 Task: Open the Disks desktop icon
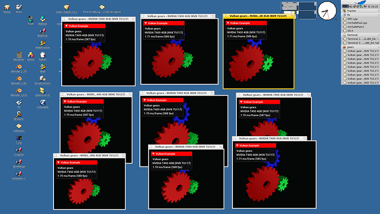tap(19, 8)
